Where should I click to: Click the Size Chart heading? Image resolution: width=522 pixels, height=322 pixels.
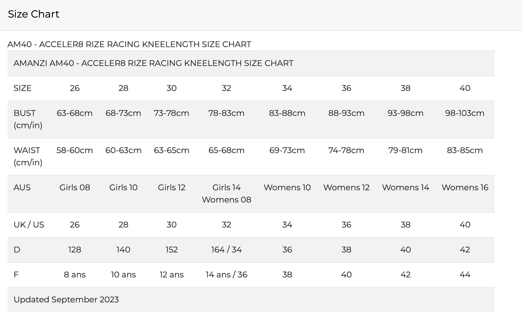tap(34, 14)
